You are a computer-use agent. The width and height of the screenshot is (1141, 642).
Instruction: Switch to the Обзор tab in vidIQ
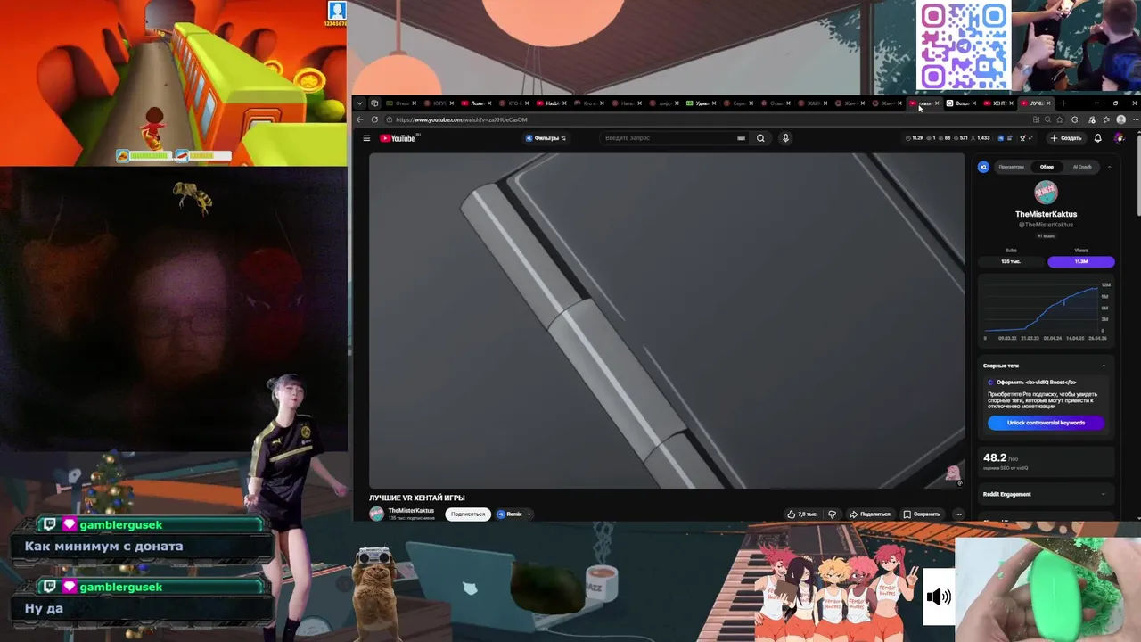pos(1047,167)
